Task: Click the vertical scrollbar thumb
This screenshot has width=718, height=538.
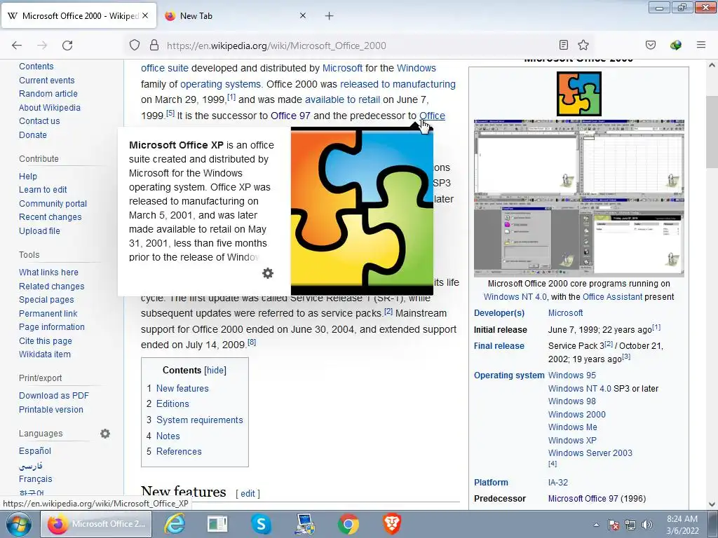Action: (x=712, y=132)
